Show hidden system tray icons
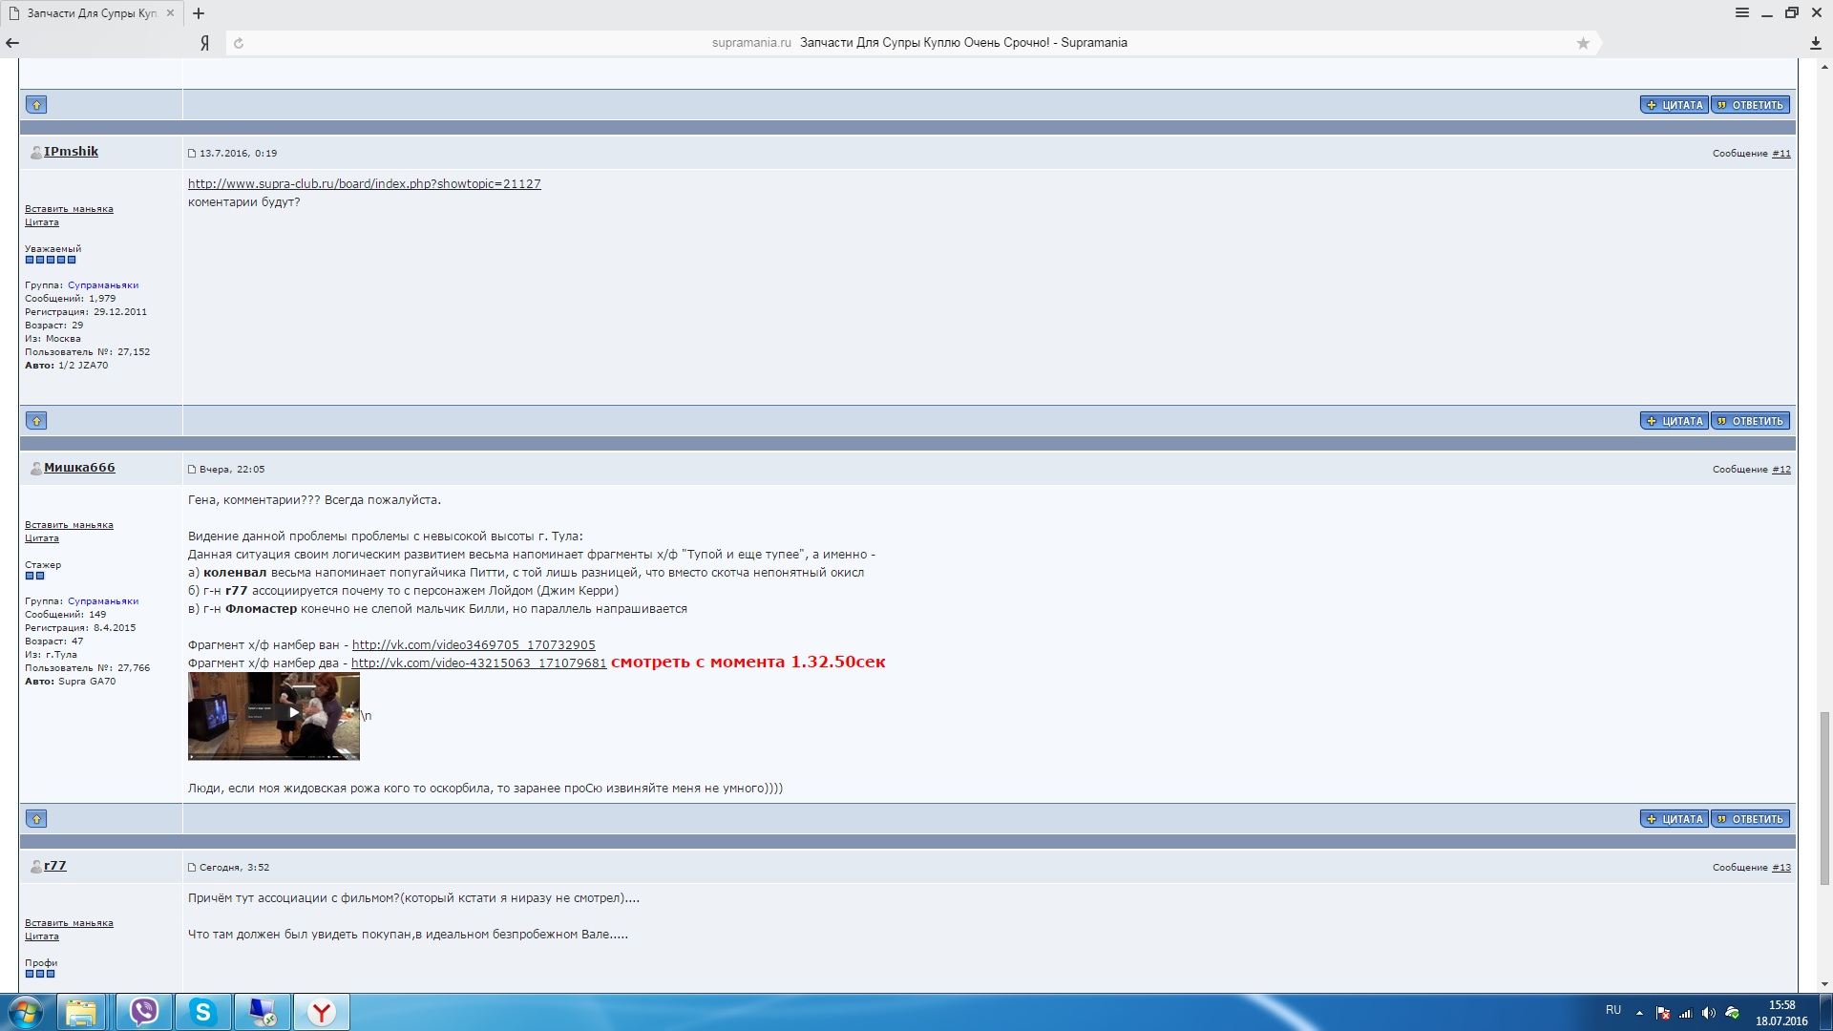Viewport: 1833px width, 1031px height. click(1639, 1013)
